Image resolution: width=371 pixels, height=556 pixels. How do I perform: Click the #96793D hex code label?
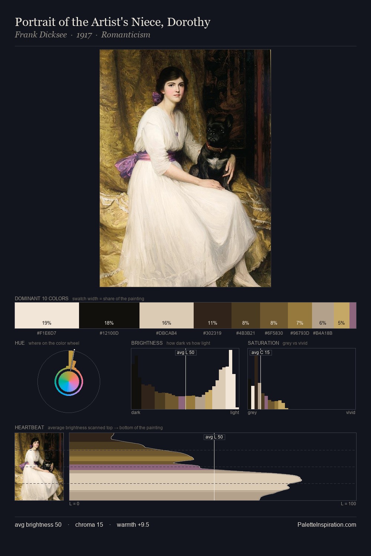[300, 333]
